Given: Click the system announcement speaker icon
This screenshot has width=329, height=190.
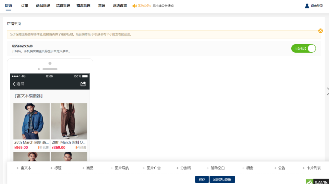Looking at the screenshot, I should [x=134, y=6].
